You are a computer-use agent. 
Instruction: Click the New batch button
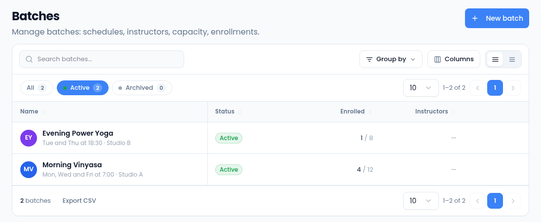497,18
